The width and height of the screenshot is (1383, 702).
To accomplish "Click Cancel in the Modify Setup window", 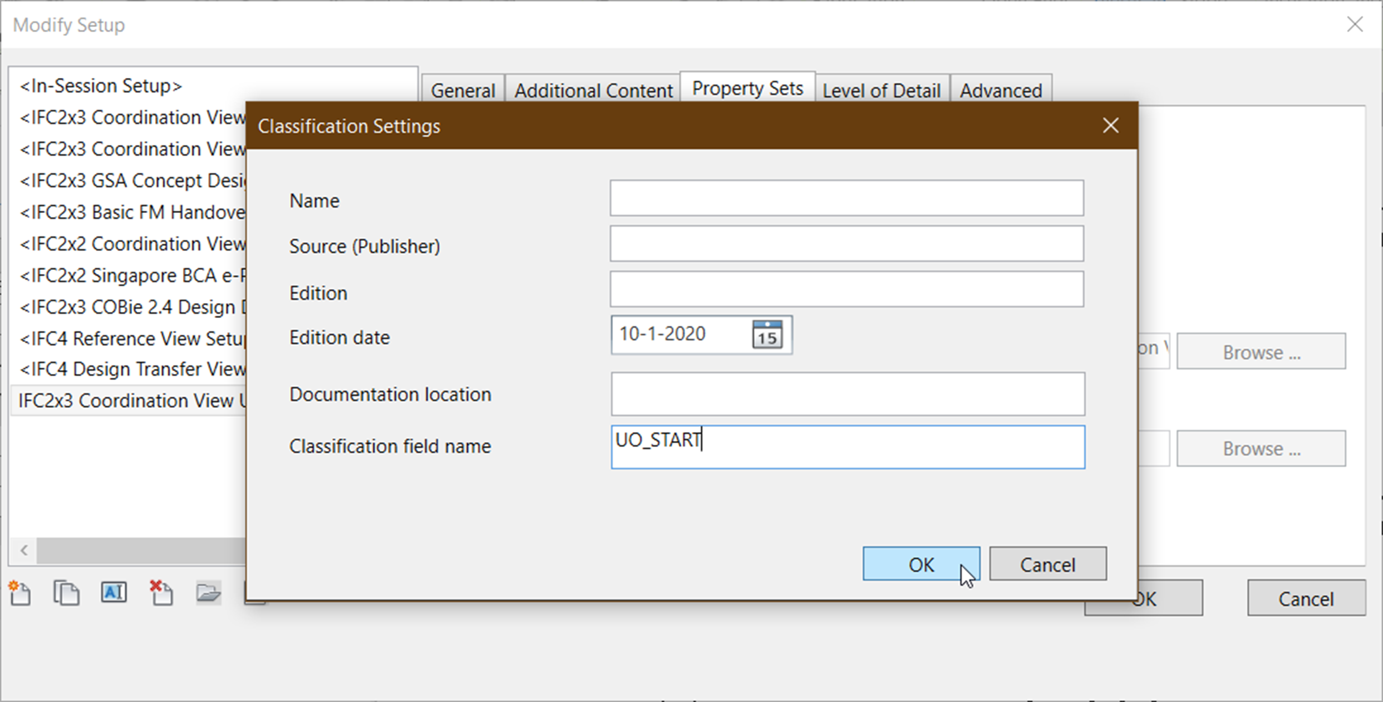I will 1306,598.
